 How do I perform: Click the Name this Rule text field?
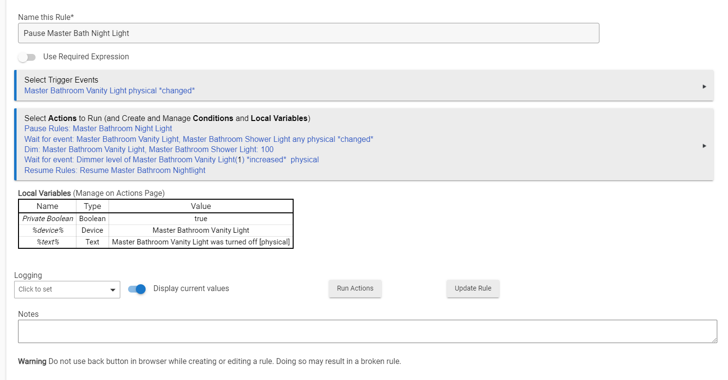308,34
